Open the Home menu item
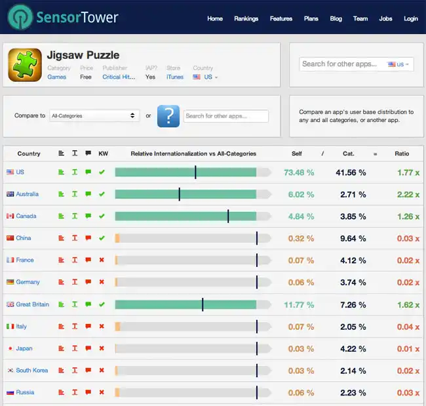Image resolution: width=426 pixels, height=406 pixels. (x=215, y=19)
